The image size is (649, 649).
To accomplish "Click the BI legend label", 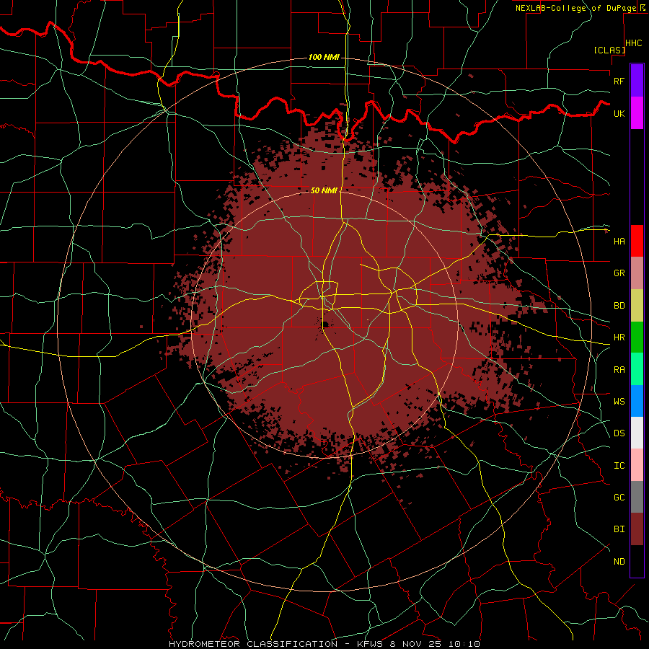I will click(619, 529).
